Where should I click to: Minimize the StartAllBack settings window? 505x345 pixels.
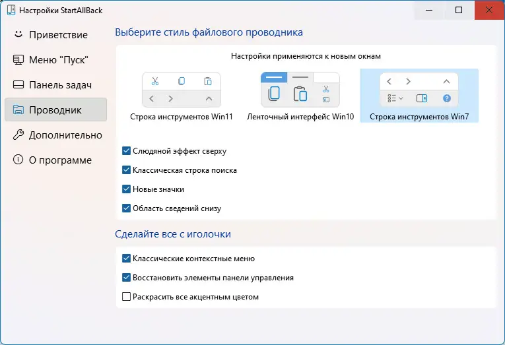pyautogui.click(x=429, y=10)
